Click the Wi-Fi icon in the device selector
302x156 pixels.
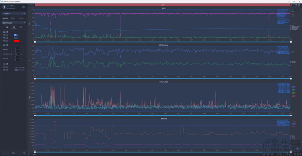[23, 14]
